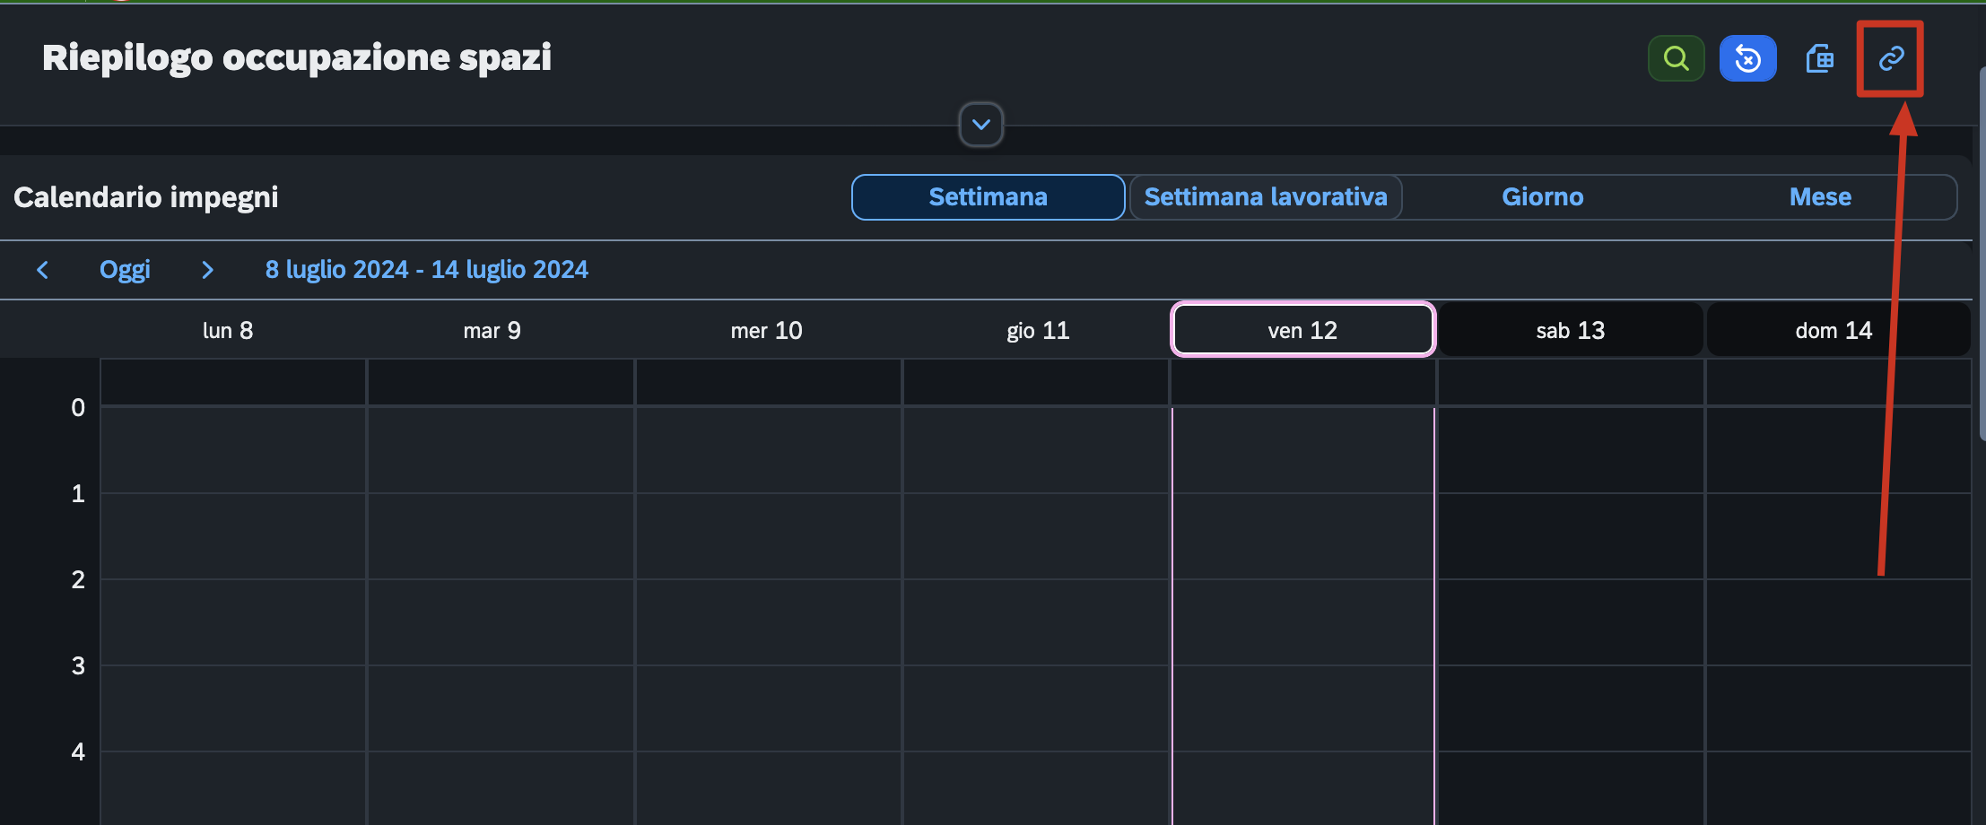Image resolution: width=1986 pixels, height=825 pixels.
Task: Select the gio 11 day header
Action: tap(1038, 331)
